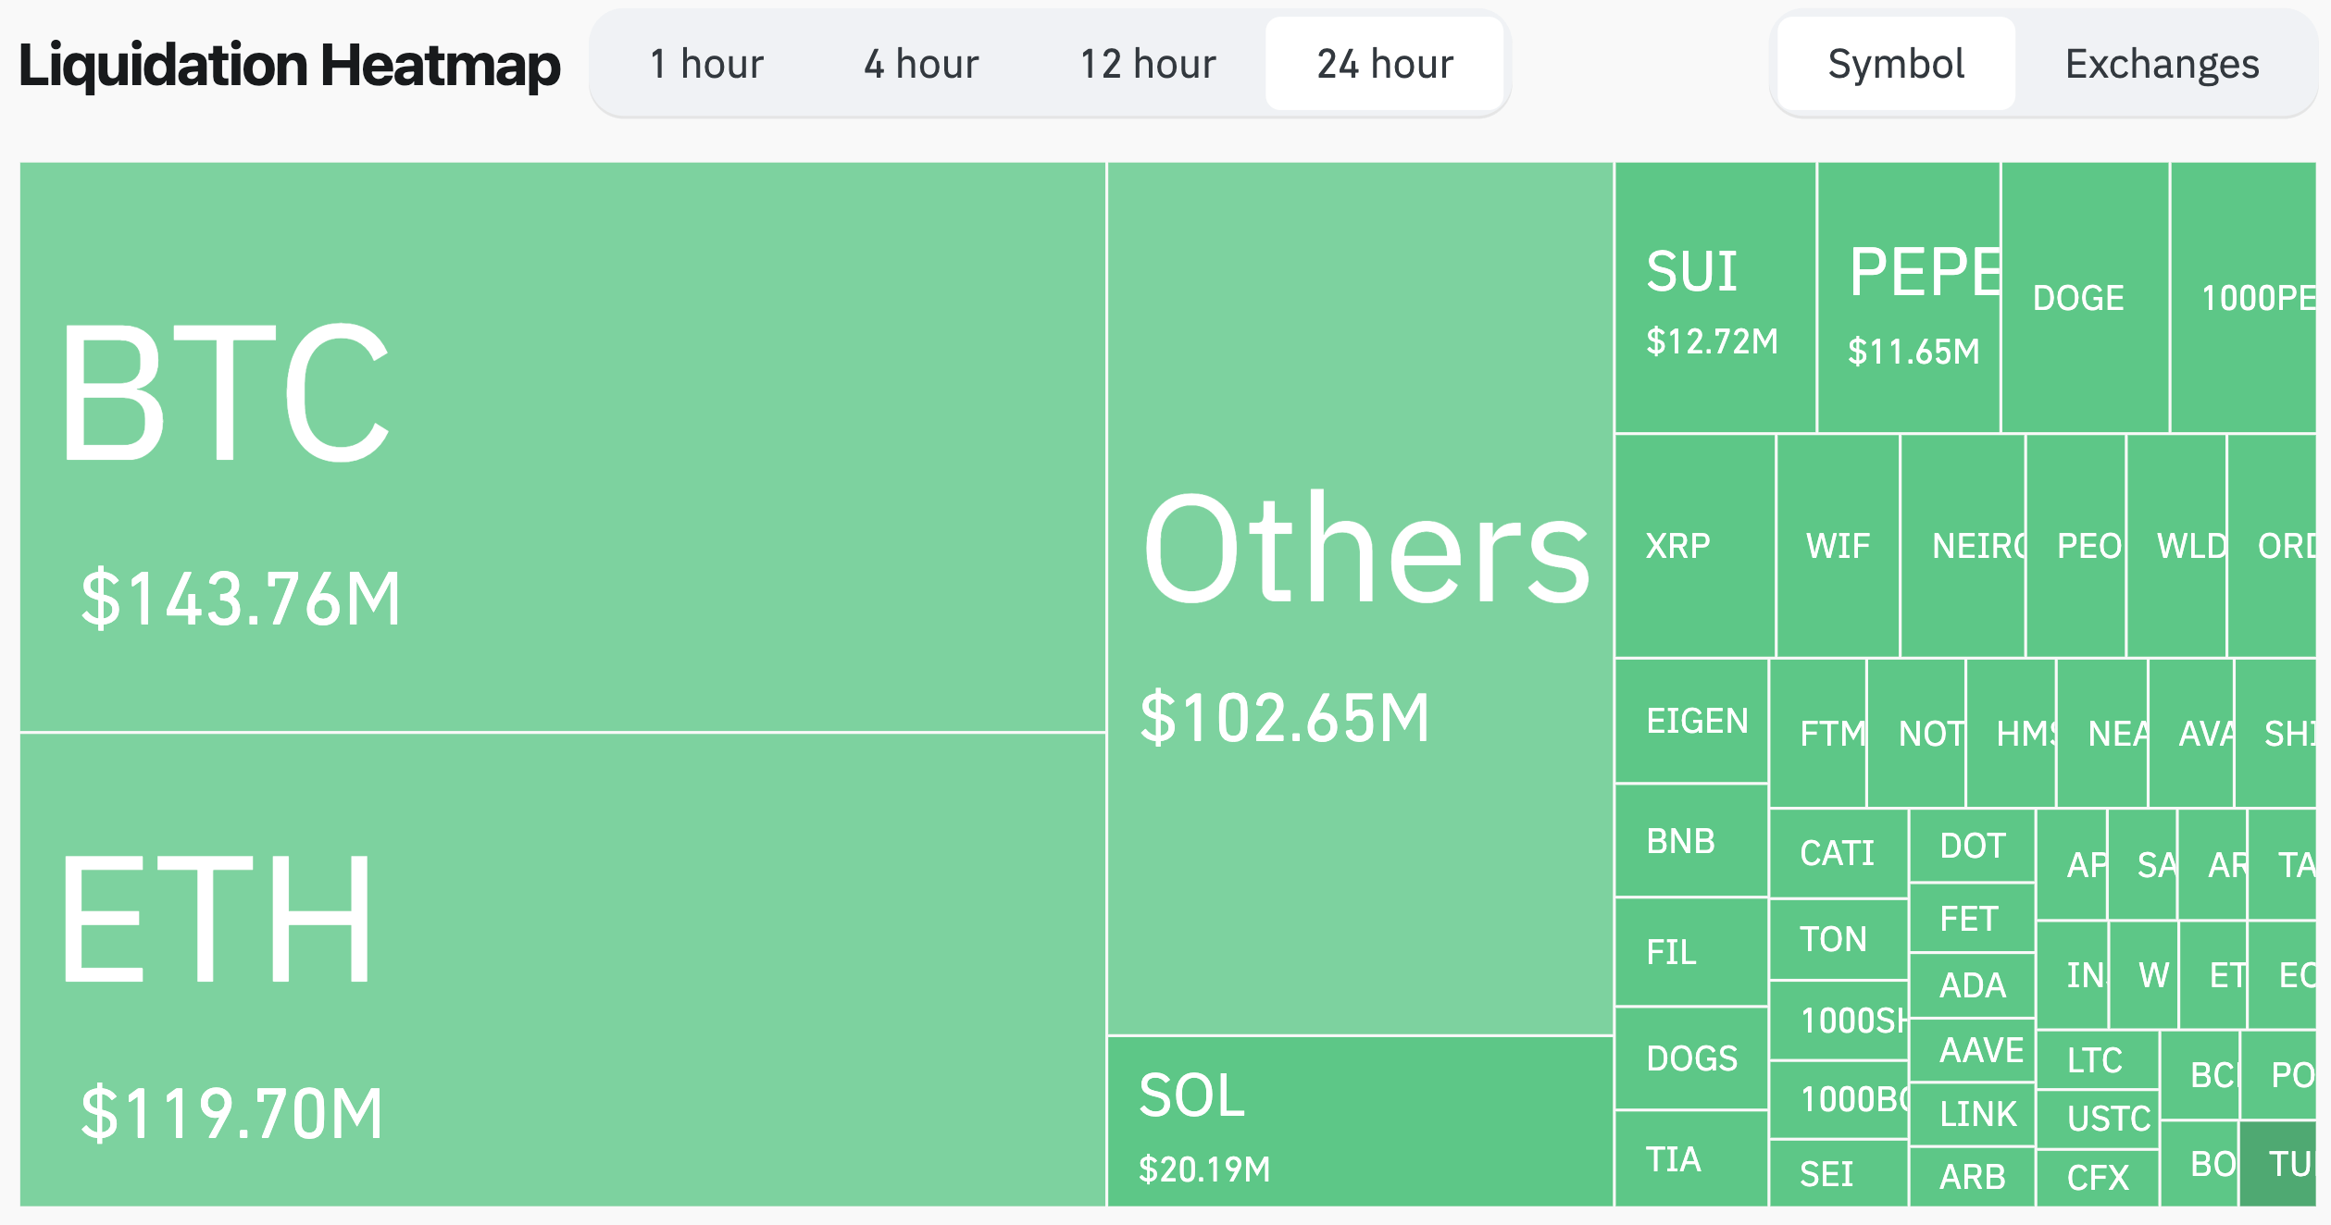Toggle to group by Symbol

click(x=1894, y=63)
